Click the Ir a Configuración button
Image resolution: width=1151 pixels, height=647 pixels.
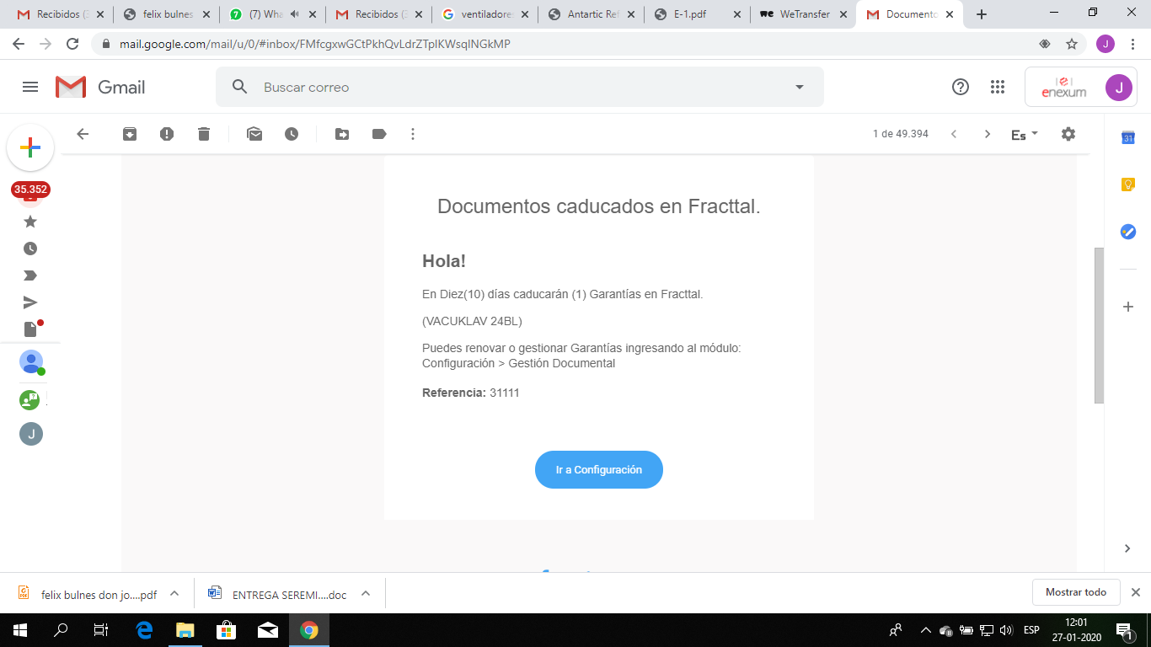click(x=598, y=470)
